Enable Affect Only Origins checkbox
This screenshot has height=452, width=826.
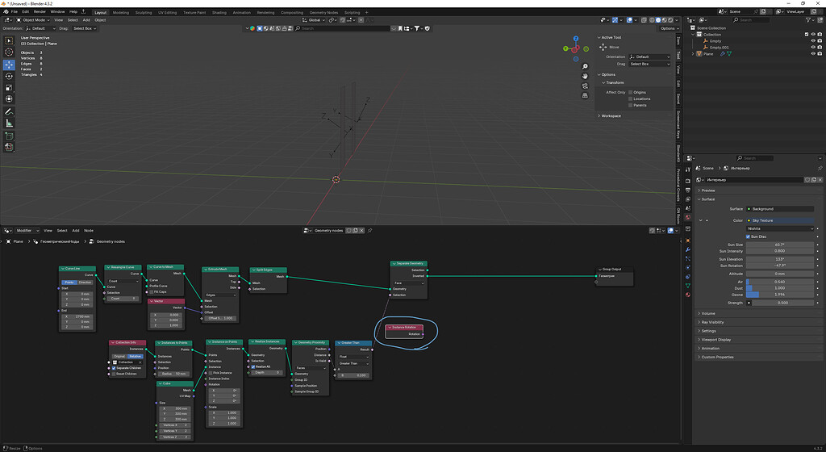point(631,92)
